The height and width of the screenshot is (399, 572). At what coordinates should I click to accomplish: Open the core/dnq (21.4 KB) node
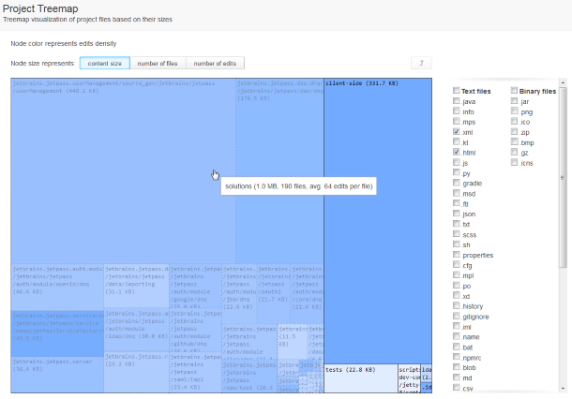[x=308, y=294]
